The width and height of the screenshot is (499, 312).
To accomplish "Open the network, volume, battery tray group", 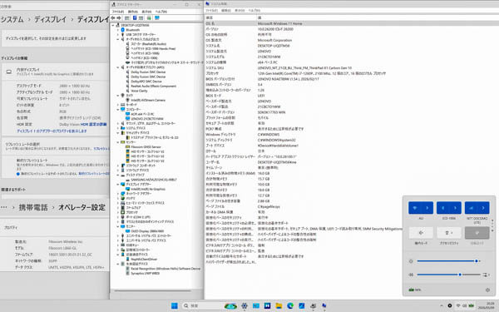I will click(x=466, y=305).
